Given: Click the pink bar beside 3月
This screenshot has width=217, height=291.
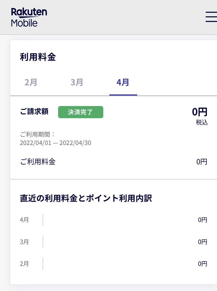Looking at the screenshot, I should tap(43, 242).
